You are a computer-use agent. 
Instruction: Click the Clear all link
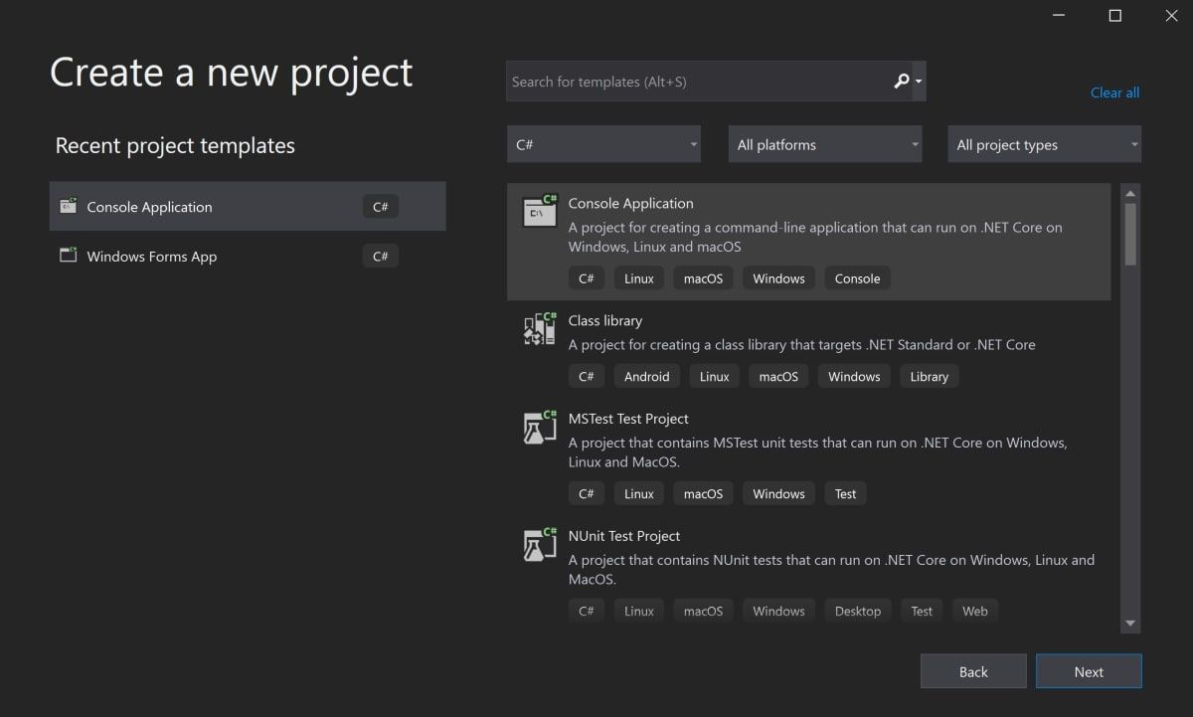(1114, 92)
